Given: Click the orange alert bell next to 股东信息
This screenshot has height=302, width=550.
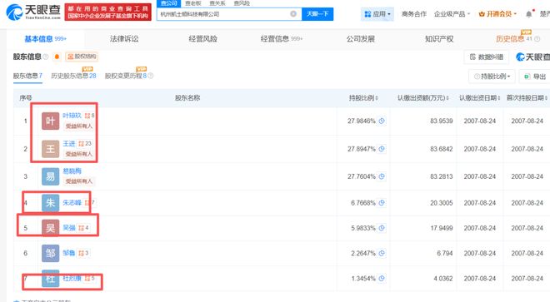Looking at the screenshot, I should (57, 57).
